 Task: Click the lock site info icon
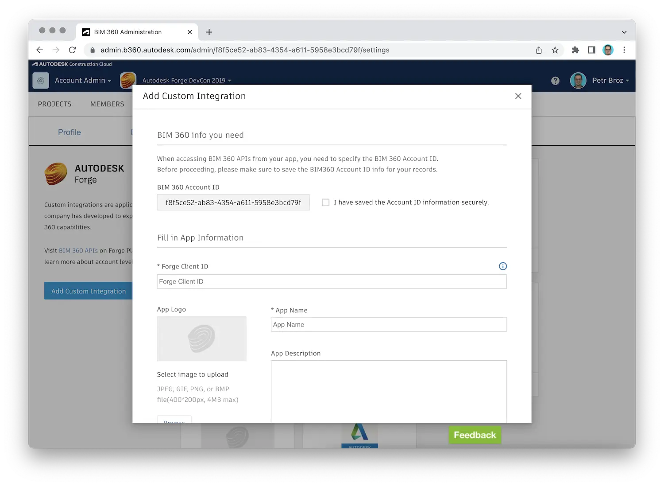[x=92, y=50]
